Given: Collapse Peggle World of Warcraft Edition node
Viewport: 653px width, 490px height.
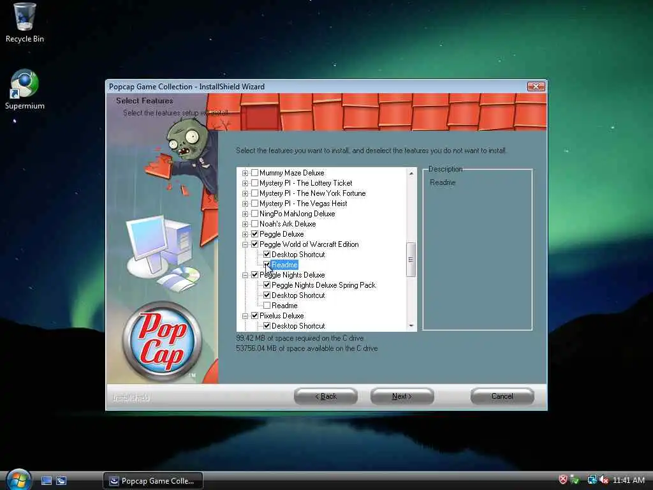Looking at the screenshot, I should (245, 244).
